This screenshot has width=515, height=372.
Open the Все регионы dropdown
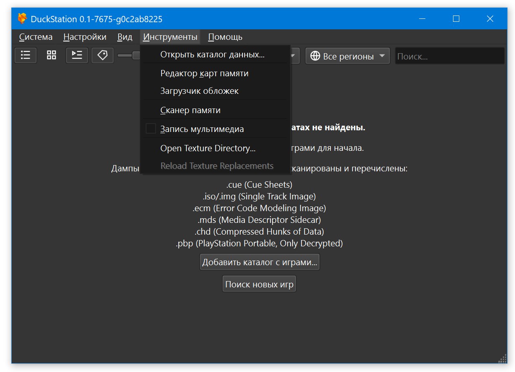click(348, 56)
